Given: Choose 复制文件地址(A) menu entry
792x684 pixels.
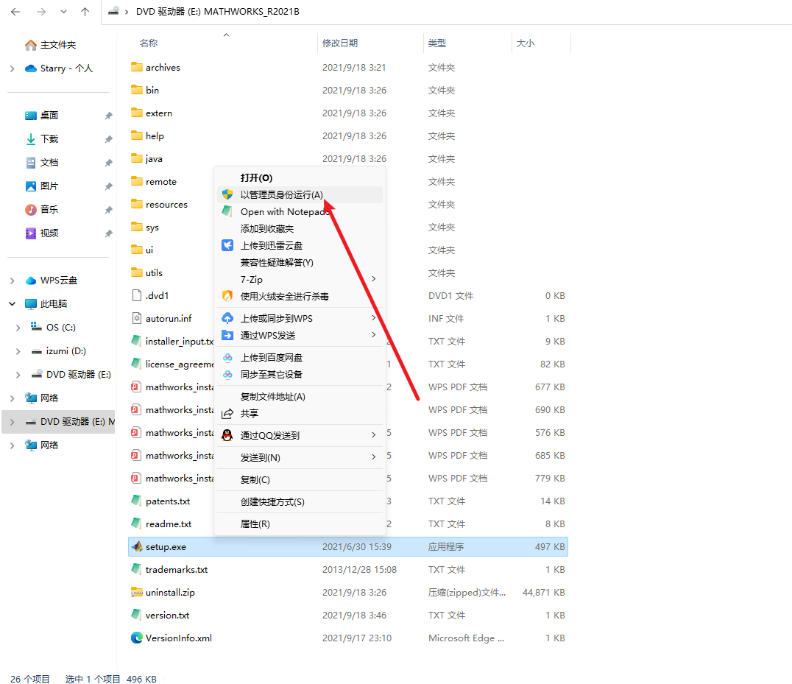Looking at the screenshot, I should click(x=300, y=397).
